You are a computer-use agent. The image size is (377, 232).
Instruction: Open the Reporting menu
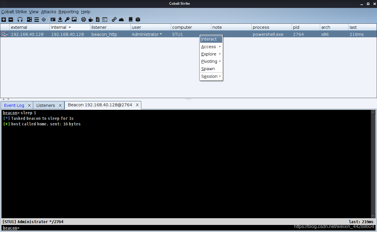69,12
